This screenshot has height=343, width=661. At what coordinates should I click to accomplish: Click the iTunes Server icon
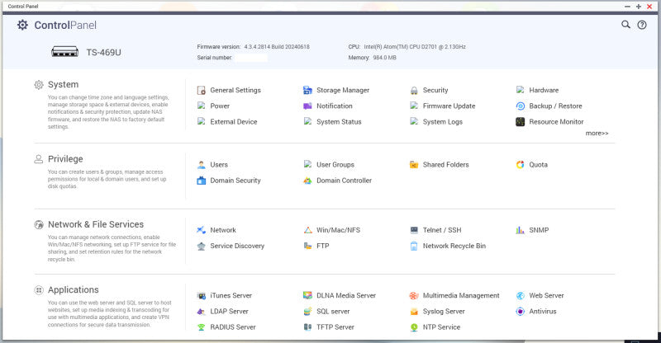coord(201,295)
